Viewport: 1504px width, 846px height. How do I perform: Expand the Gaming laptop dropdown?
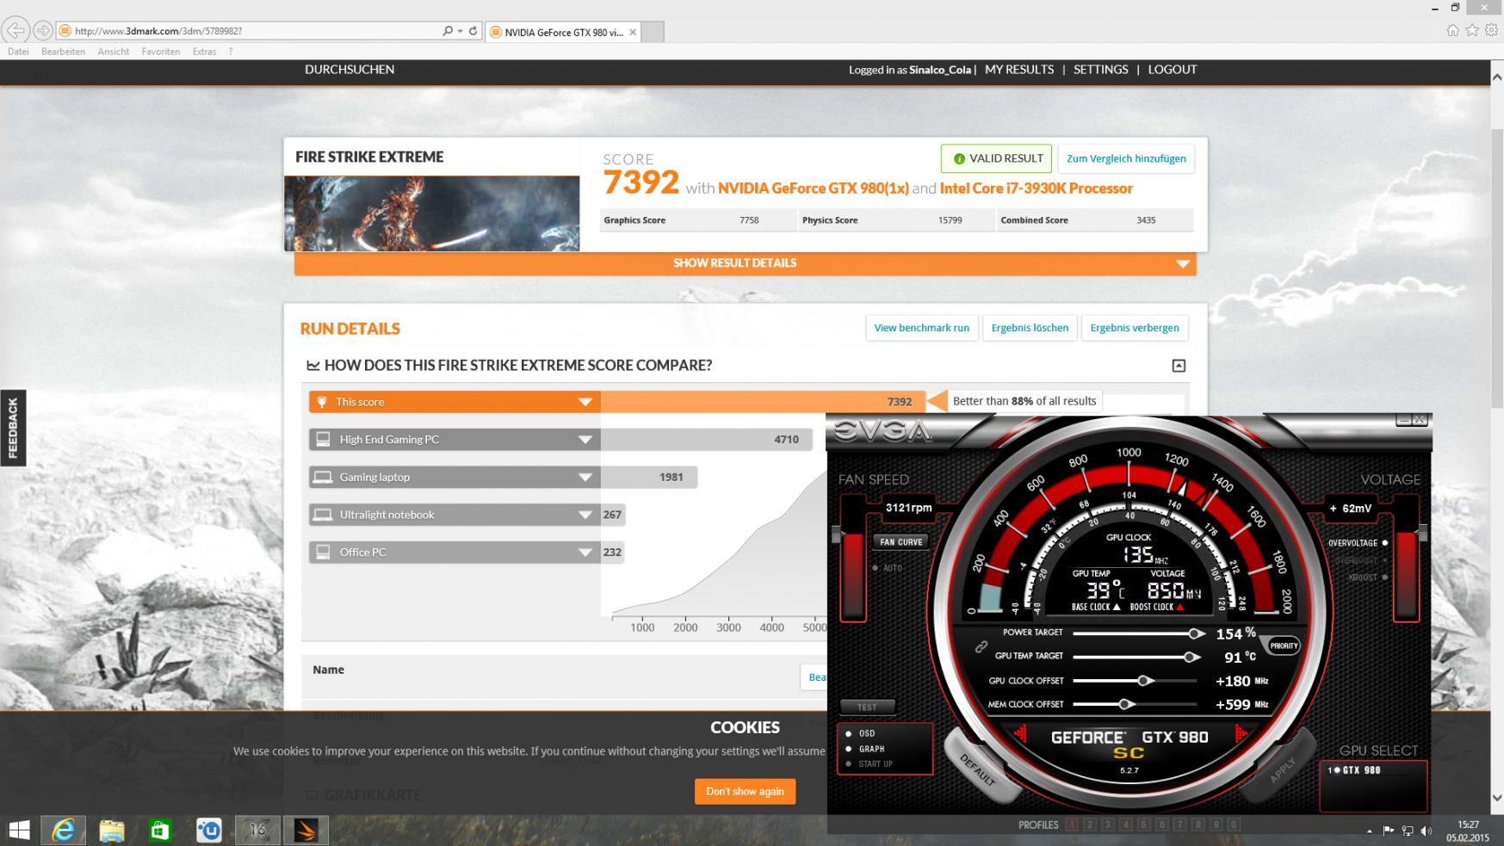585,477
